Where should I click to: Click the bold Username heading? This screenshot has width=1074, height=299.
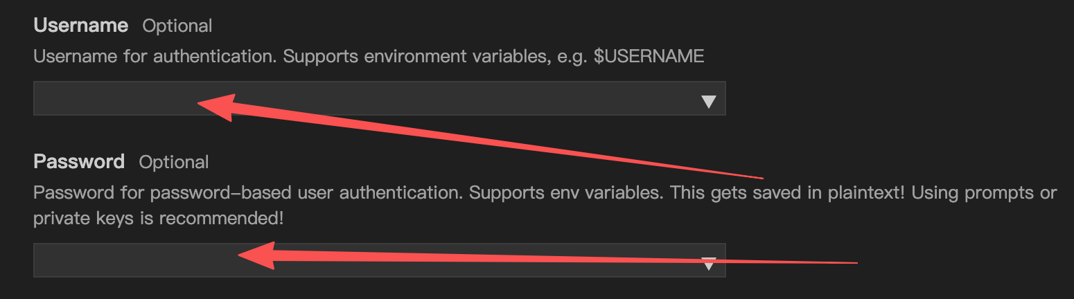pos(80,26)
